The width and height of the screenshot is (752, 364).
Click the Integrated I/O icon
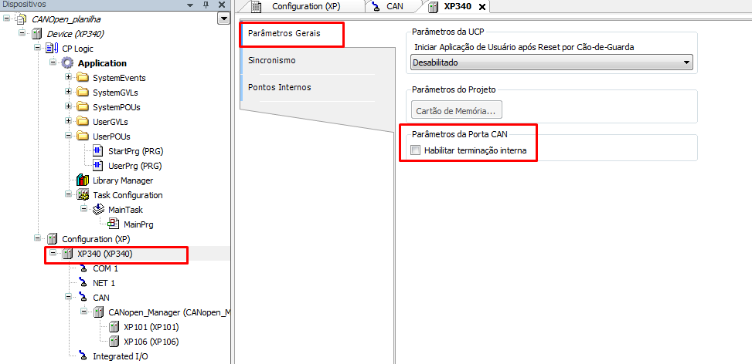click(x=83, y=356)
